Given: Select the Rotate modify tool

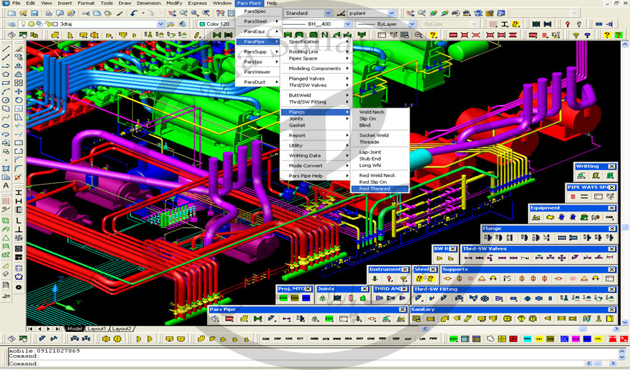Looking at the screenshot, I should point(18,100).
